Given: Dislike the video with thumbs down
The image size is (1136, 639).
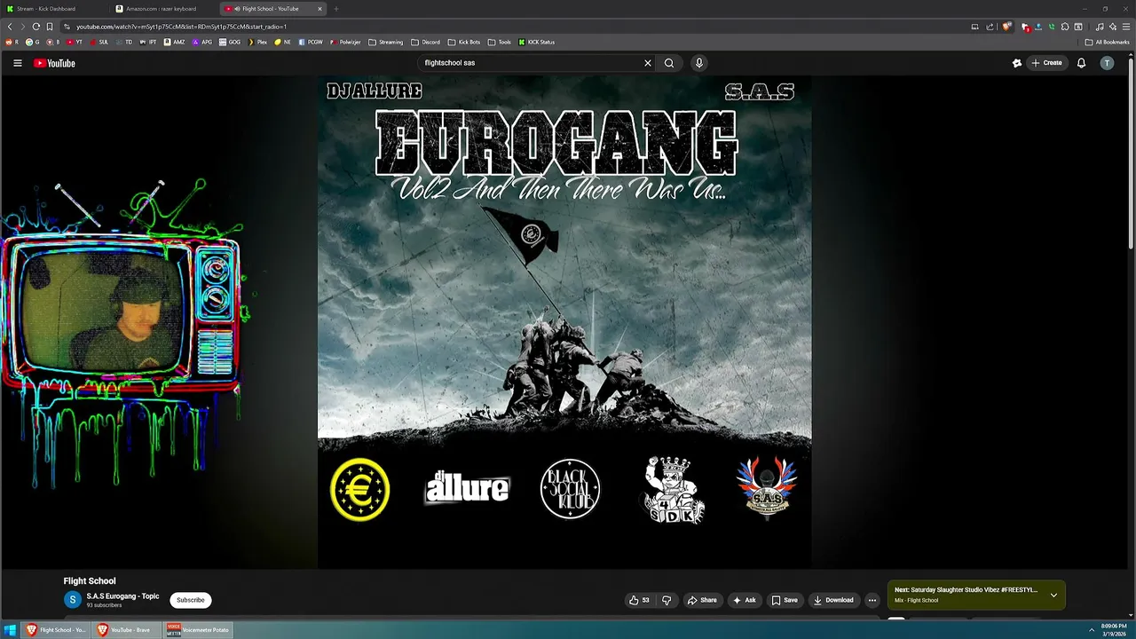Looking at the screenshot, I should point(667,600).
